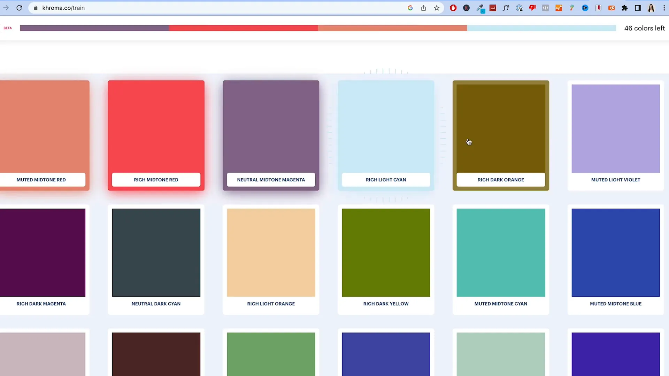
Task: Toggle the browser side panel icon
Action: (638, 8)
